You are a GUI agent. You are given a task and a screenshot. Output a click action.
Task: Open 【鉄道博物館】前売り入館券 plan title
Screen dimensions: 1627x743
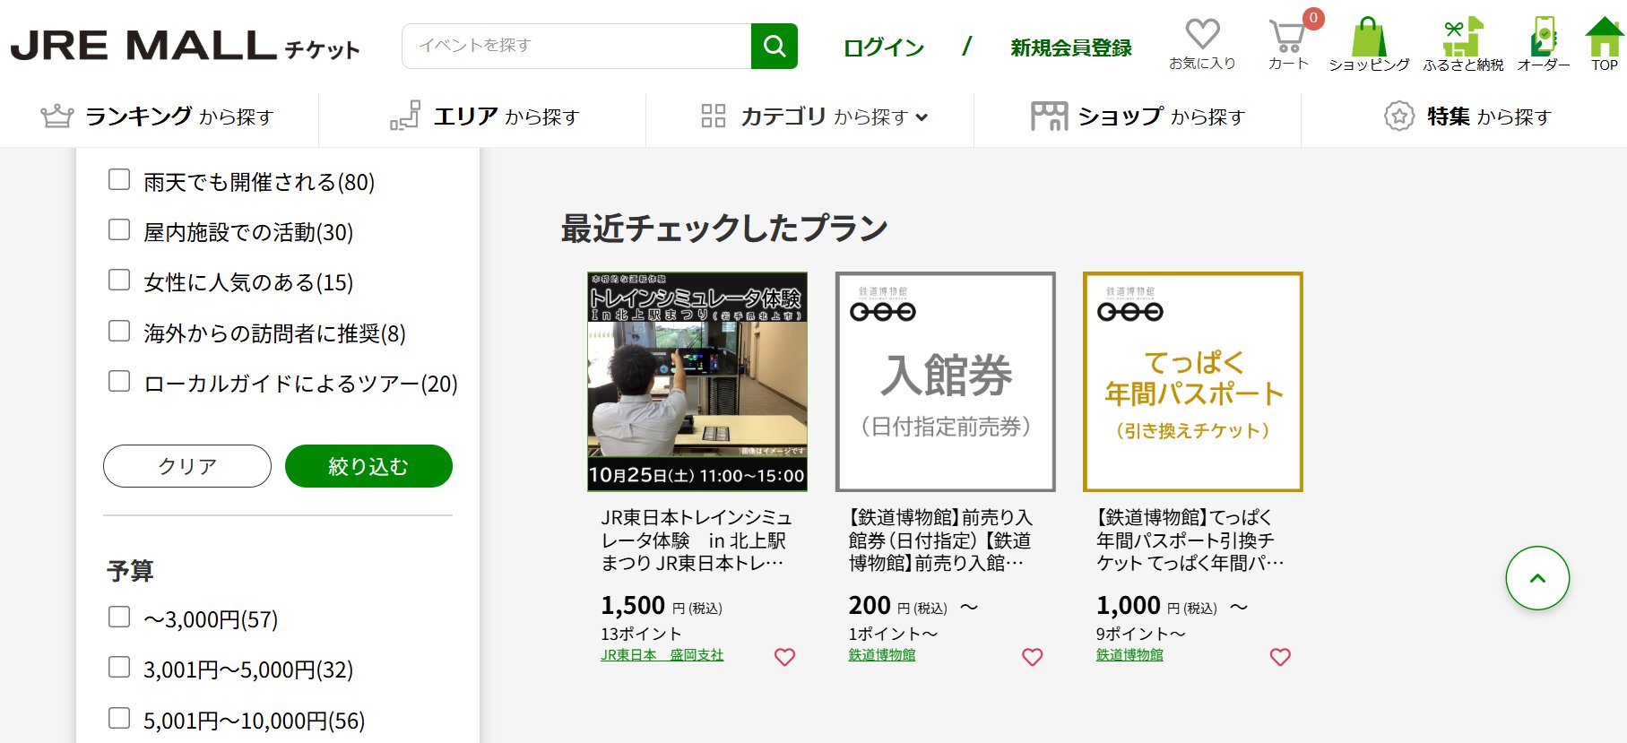tap(941, 540)
